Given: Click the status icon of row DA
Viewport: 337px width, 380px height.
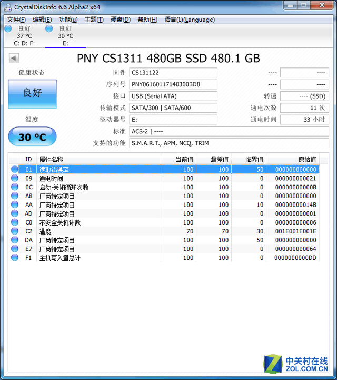Looking at the screenshot, I should coord(15,240).
